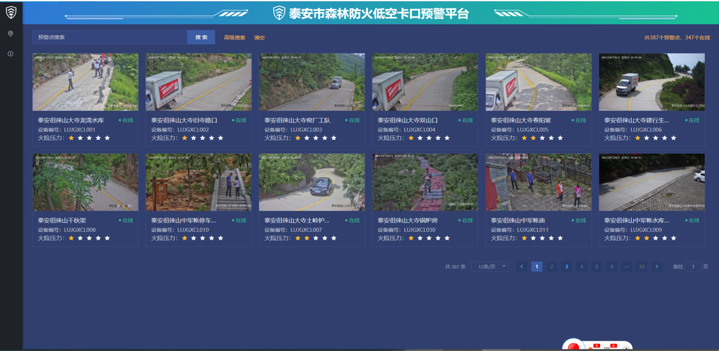Click the shield tree logo in sidebar
The image size is (719, 351).
click(11, 12)
